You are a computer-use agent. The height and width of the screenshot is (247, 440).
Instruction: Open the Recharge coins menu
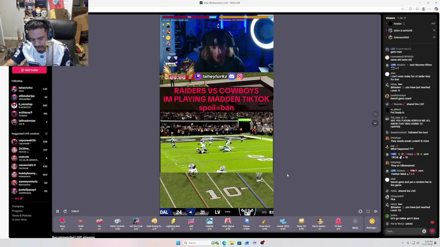point(372,224)
